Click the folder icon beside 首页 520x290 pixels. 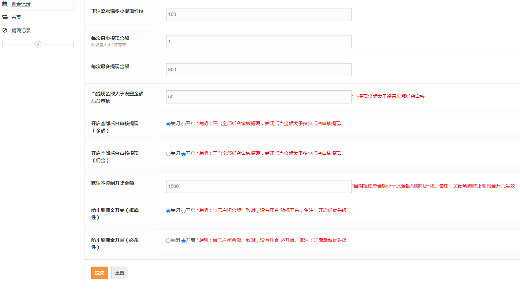pyautogui.click(x=5, y=17)
